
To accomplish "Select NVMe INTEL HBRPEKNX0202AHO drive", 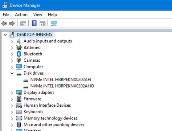I will point(62,86).
